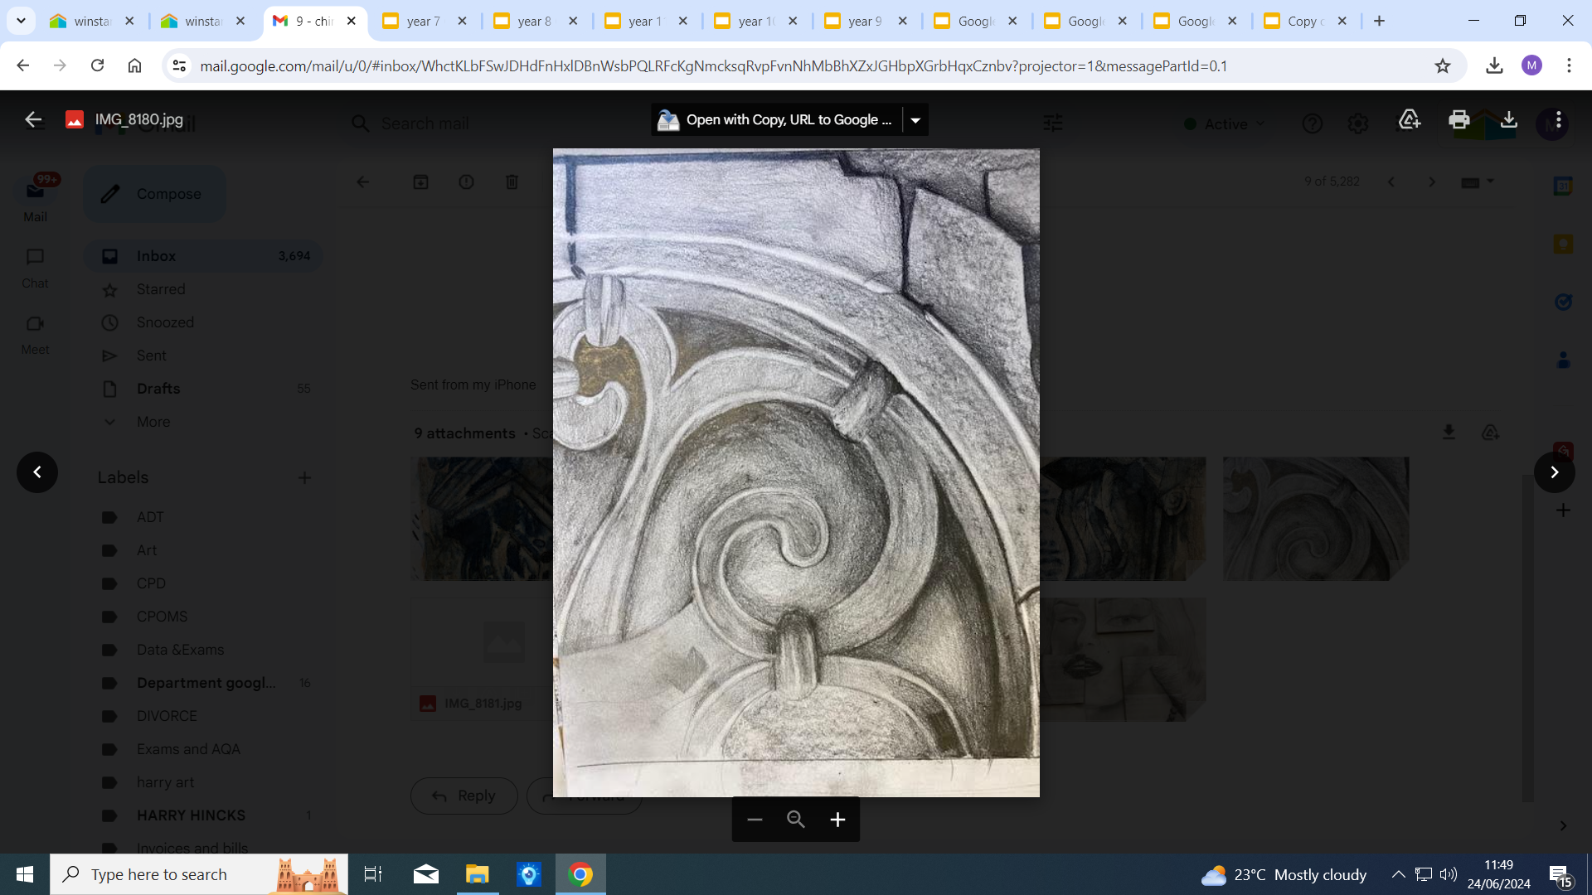The height and width of the screenshot is (895, 1592).
Task: Type in Windows search box
Action: [x=199, y=874]
